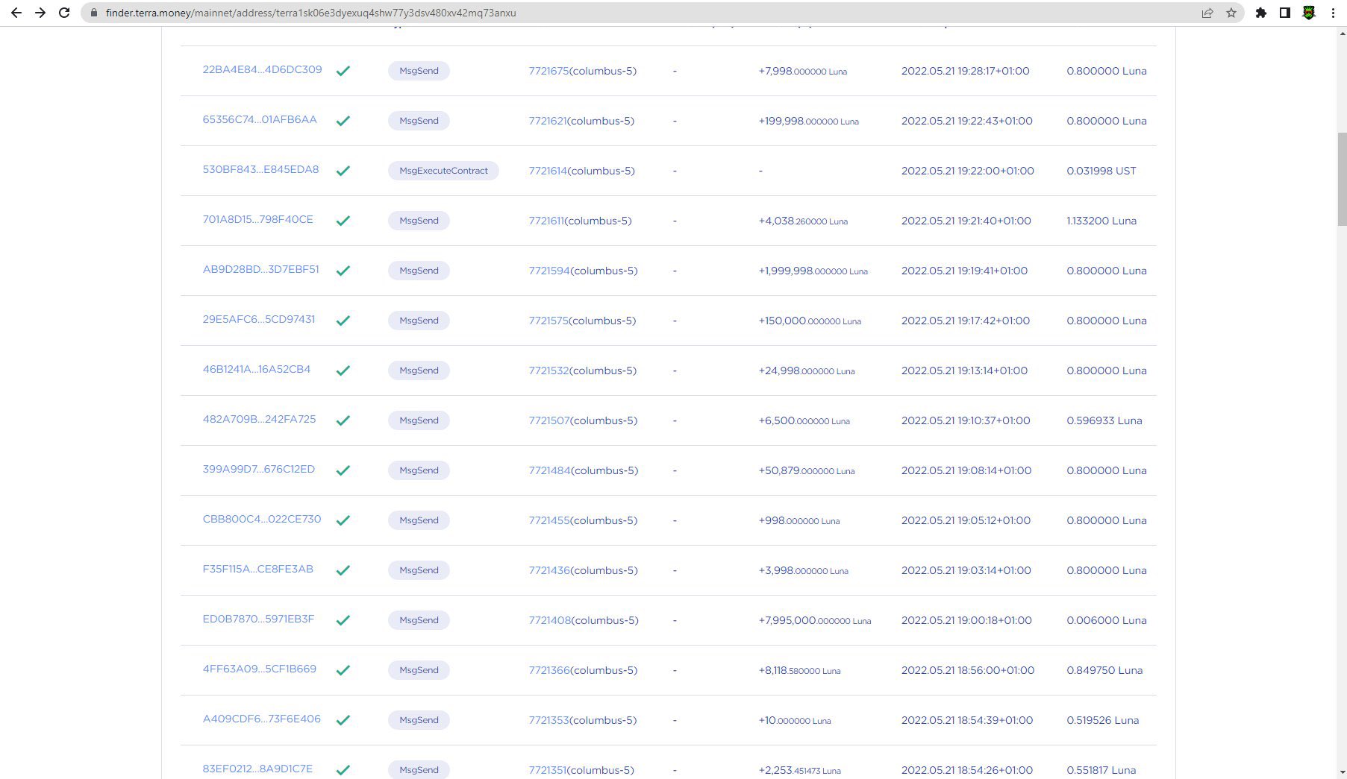Open browser extensions puzzle icon

pos(1261,13)
